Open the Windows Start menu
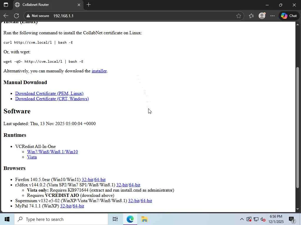This screenshot has width=301, height=225. click(x=7, y=219)
